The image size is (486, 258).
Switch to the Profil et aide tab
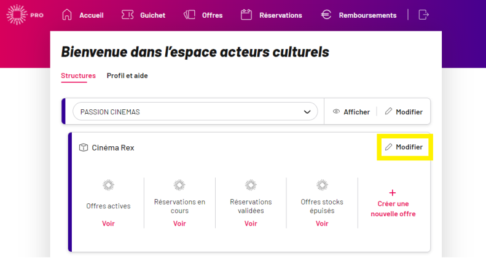127,76
